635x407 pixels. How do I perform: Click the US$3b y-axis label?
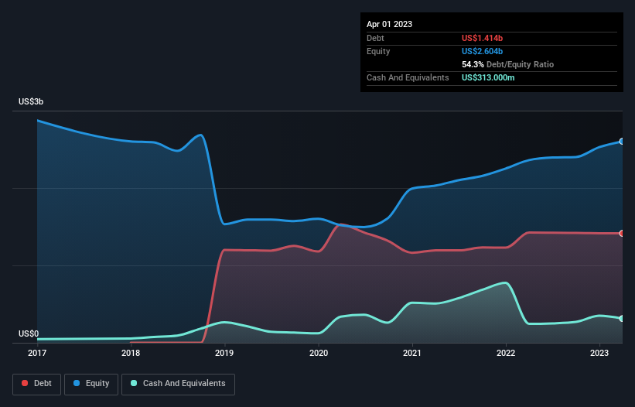click(x=31, y=101)
